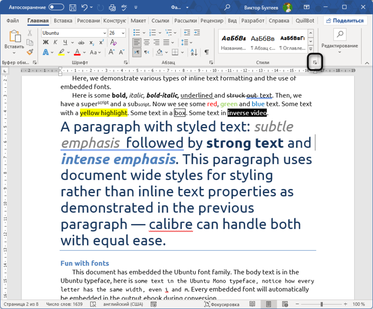Toggle the AutoSave switch
Image resolution: width=373 pixels, height=309 pixels.
56,7
